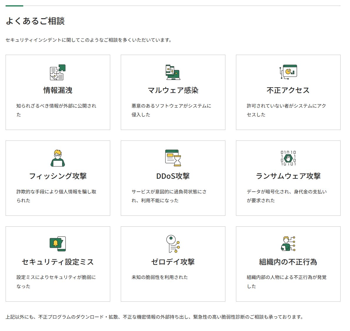Click the 情報漏洩 puzzle document icon

[58, 73]
